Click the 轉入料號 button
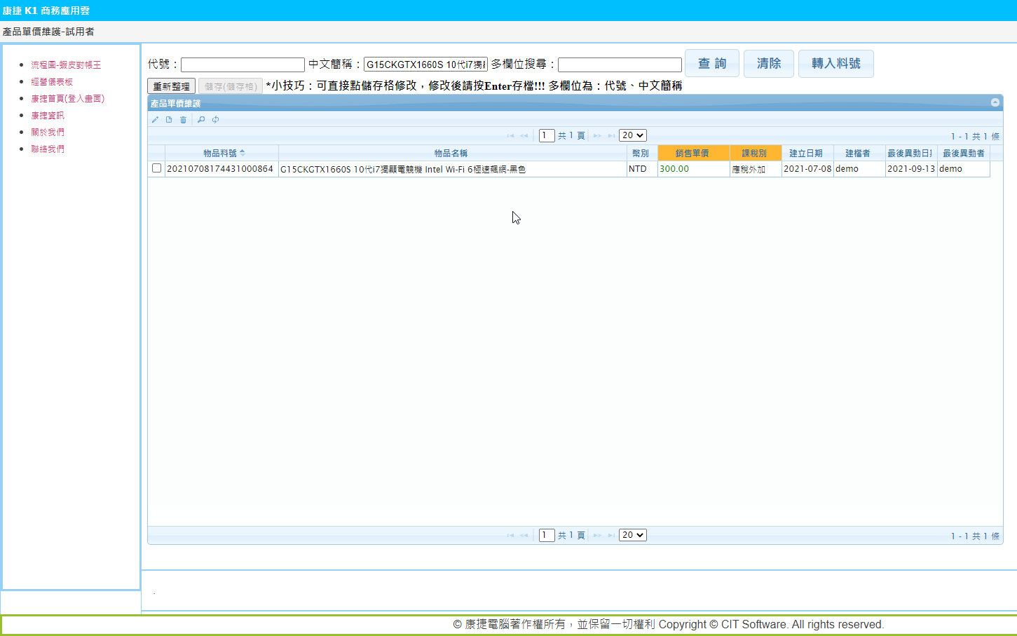 tap(835, 64)
